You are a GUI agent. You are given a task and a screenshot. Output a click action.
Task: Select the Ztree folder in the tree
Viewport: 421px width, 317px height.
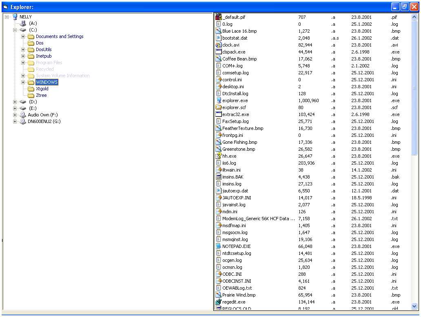point(41,95)
